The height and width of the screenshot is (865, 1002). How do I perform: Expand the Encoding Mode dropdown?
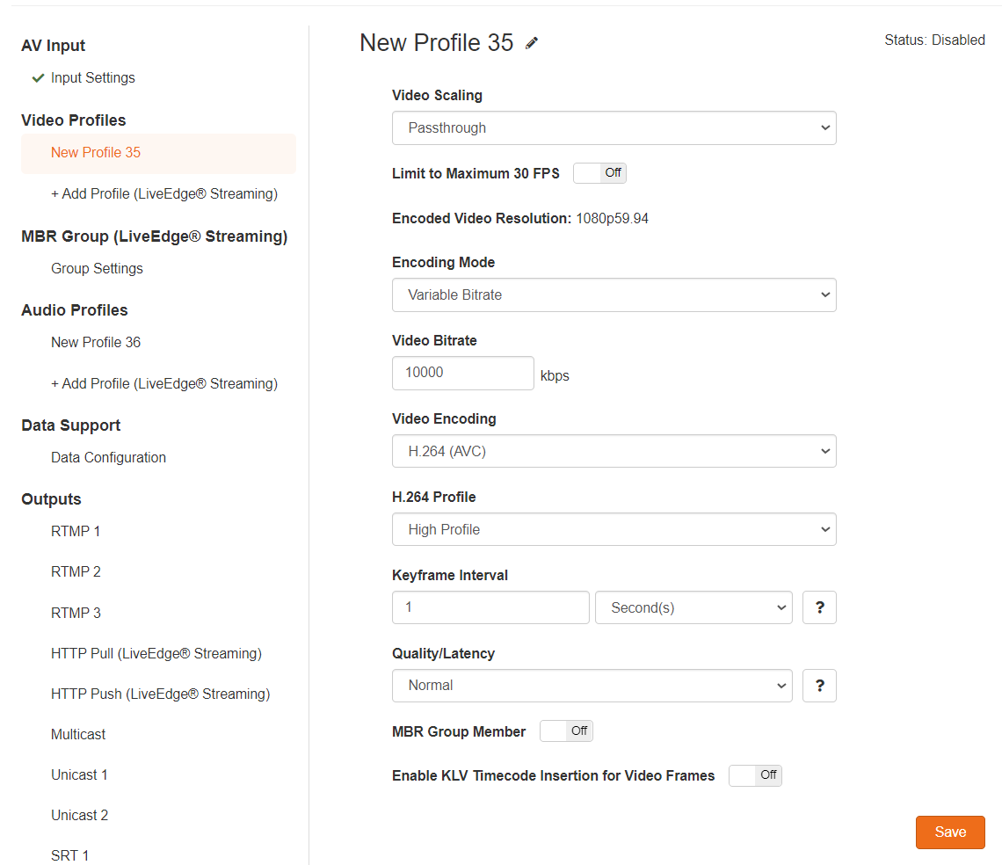614,294
